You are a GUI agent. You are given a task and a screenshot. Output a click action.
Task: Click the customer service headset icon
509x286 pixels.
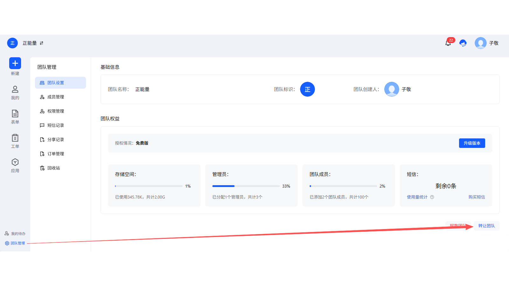(463, 43)
